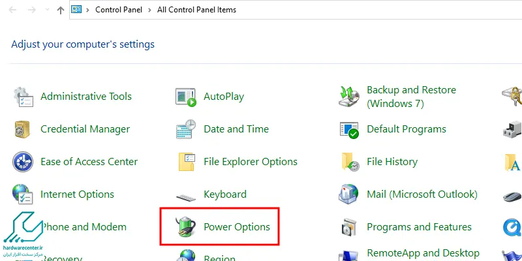This screenshot has width=522, height=261.
Task: Open the Phone and Modem link
Action: [84, 227]
